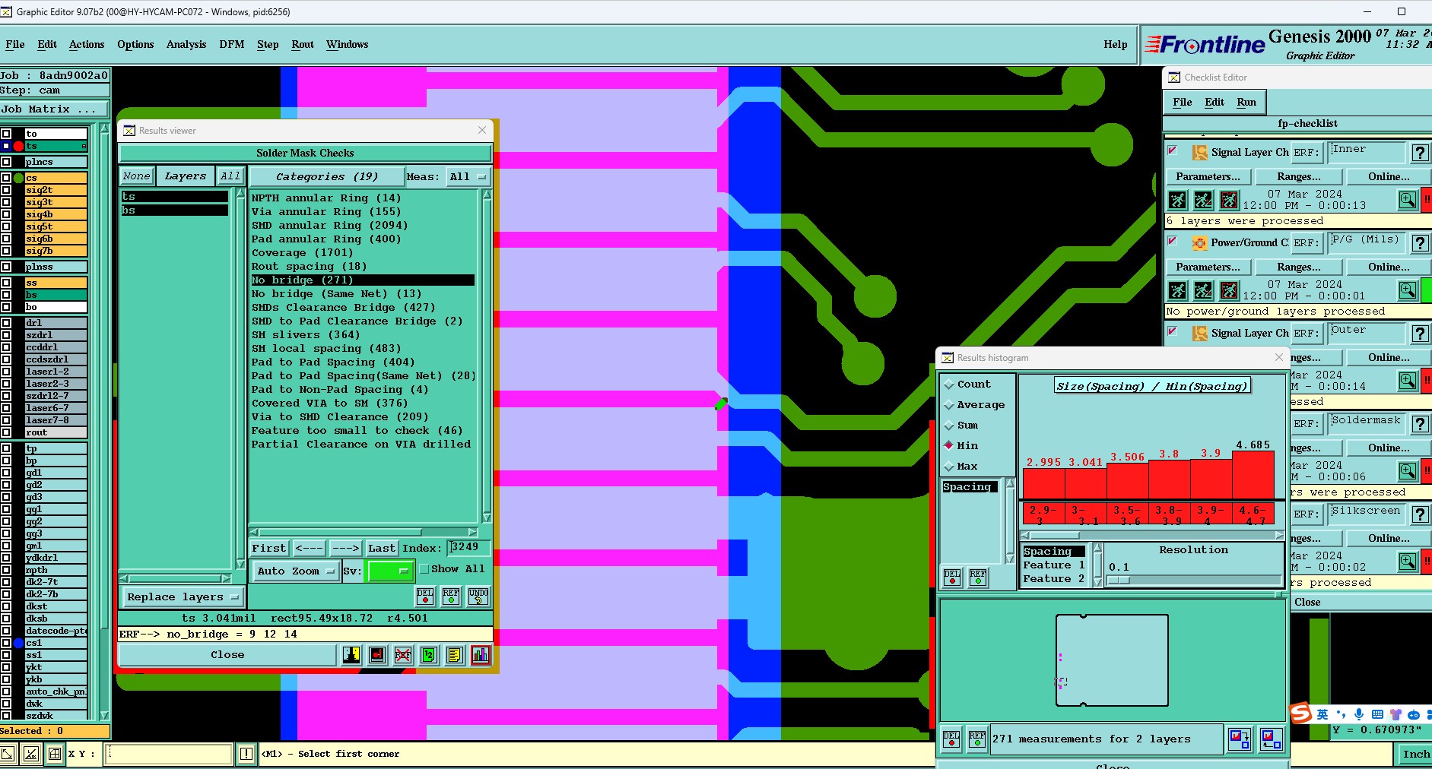Select Average radio button in histogram

tap(949, 405)
